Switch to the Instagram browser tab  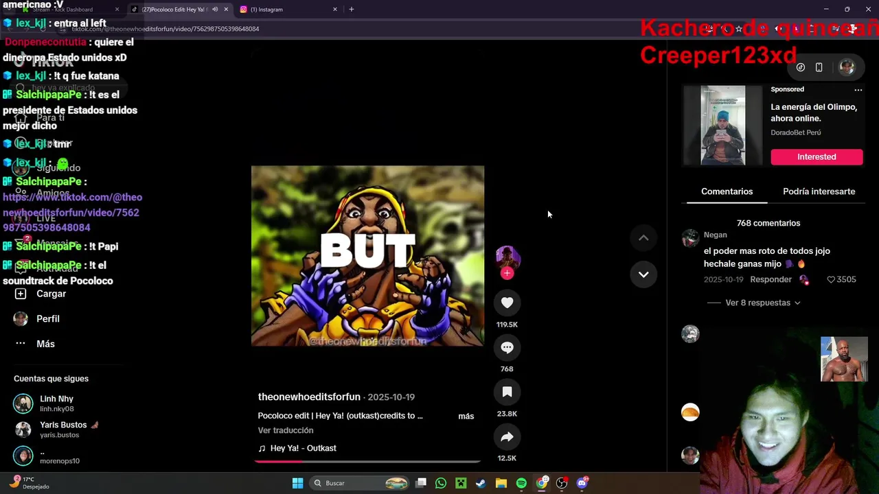[288, 10]
